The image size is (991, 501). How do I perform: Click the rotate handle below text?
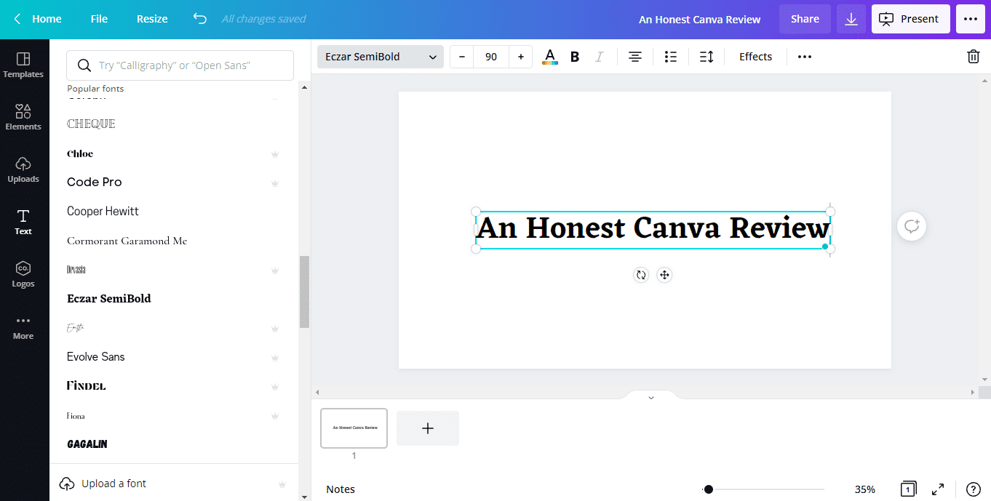(641, 275)
